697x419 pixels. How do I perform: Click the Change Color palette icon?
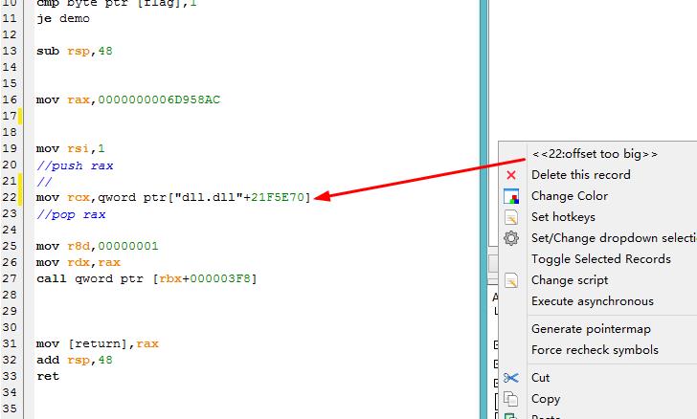(x=511, y=196)
